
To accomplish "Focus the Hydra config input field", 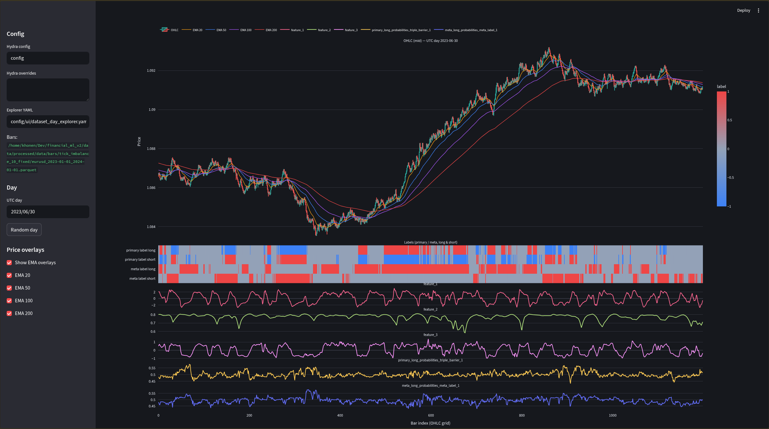I will (48, 58).
